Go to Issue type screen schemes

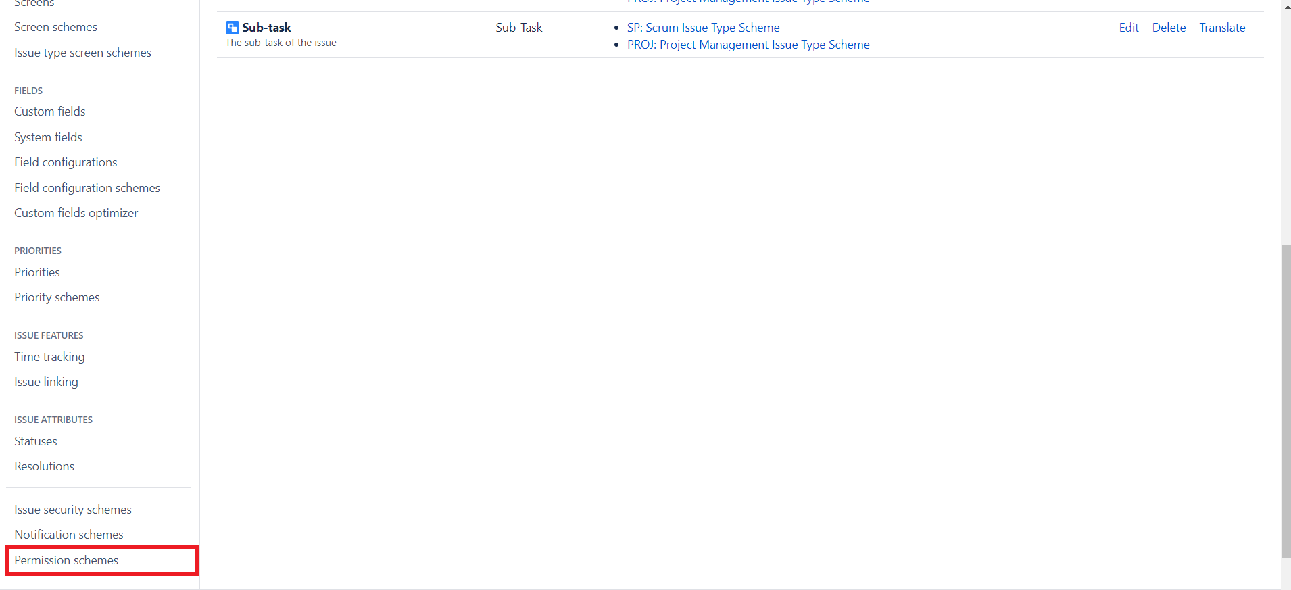[x=82, y=53]
